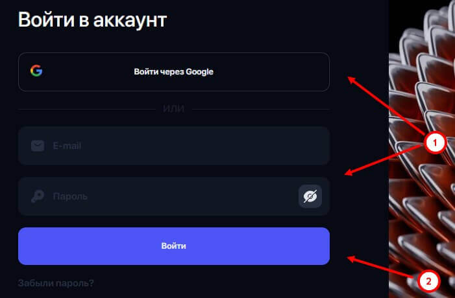Screen dimensions: 455x298
Task: Toggle password visibility with the eye icon
Action: pyautogui.click(x=310, y=196)
